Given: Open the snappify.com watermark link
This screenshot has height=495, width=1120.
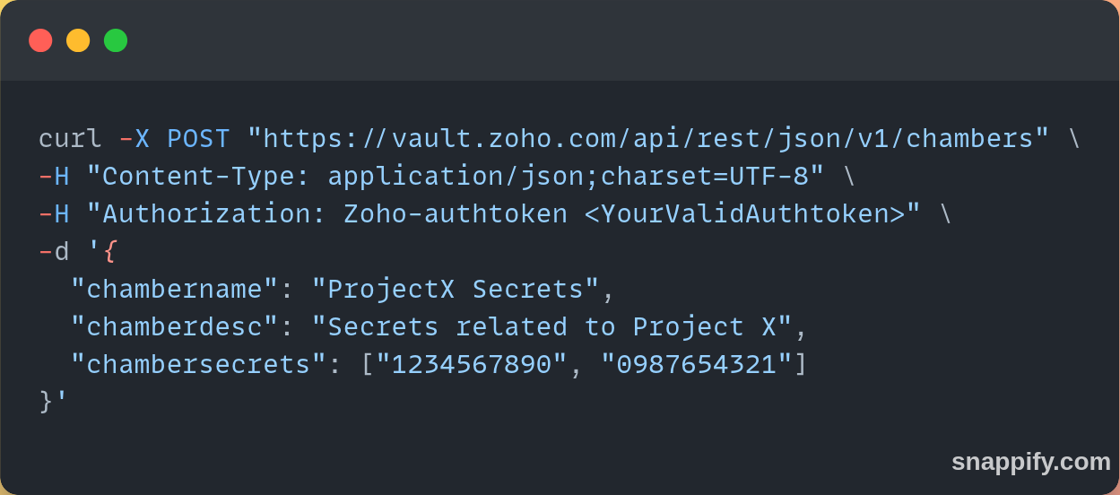Looking at the screenshot, I should click(1030, 462).
